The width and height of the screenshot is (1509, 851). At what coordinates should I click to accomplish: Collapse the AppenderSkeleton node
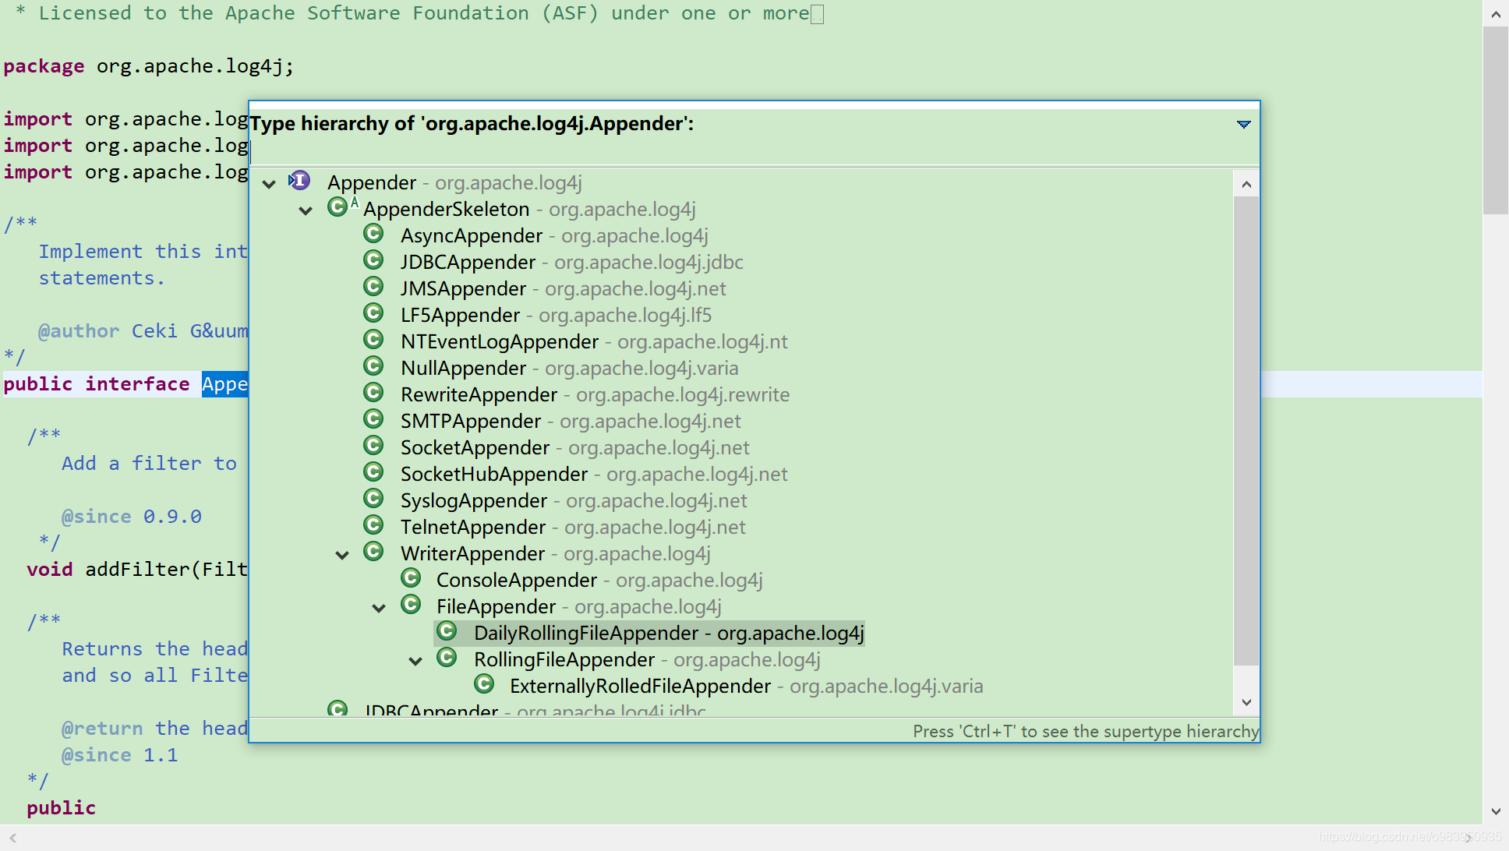tap(306, 210)
